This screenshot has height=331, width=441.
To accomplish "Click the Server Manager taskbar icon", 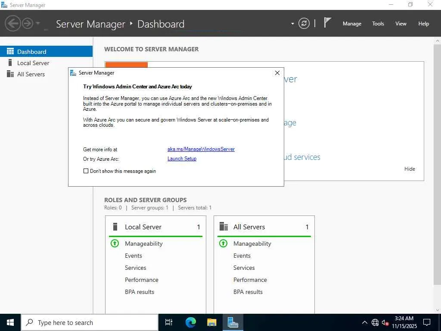I will 233,322.
